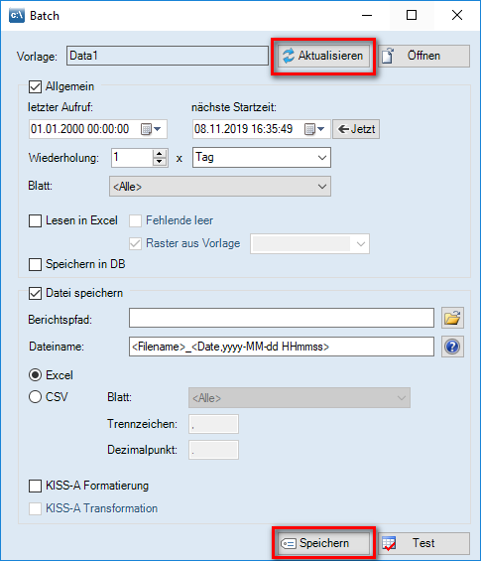Open template with the Öffnen button
This screenshot has width=481, height=561.
tap(423, 56)
